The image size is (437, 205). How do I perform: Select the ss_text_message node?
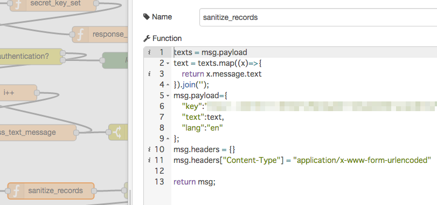38,133
